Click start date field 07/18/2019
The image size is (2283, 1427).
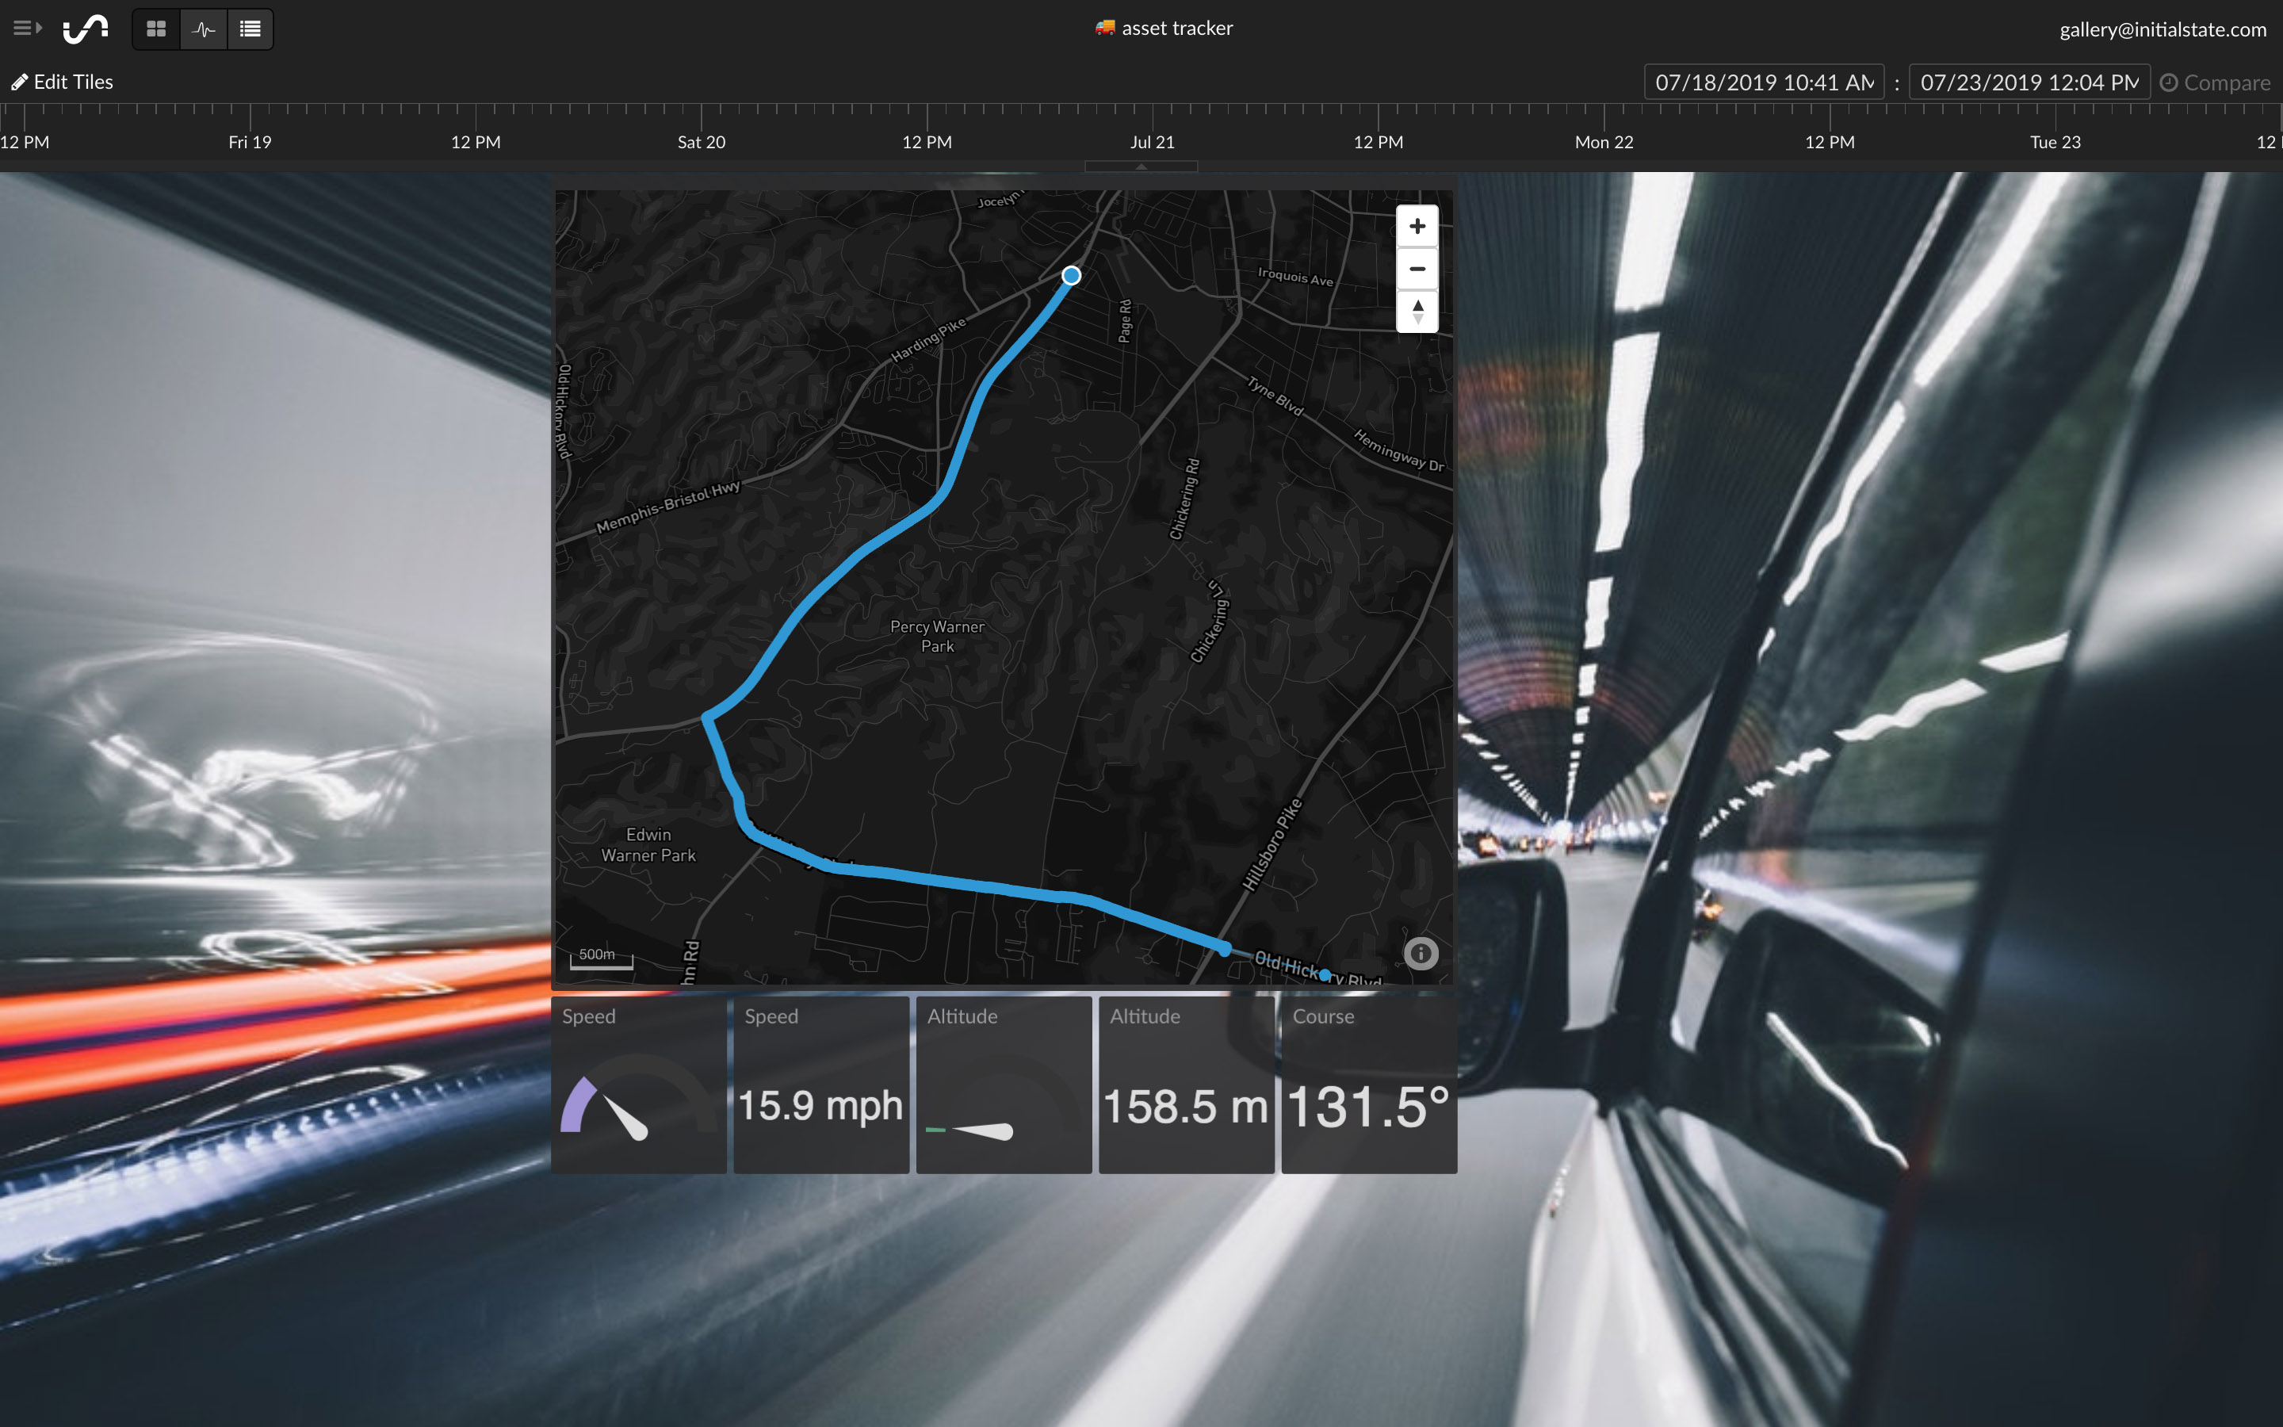click(x=1763, y=83)
